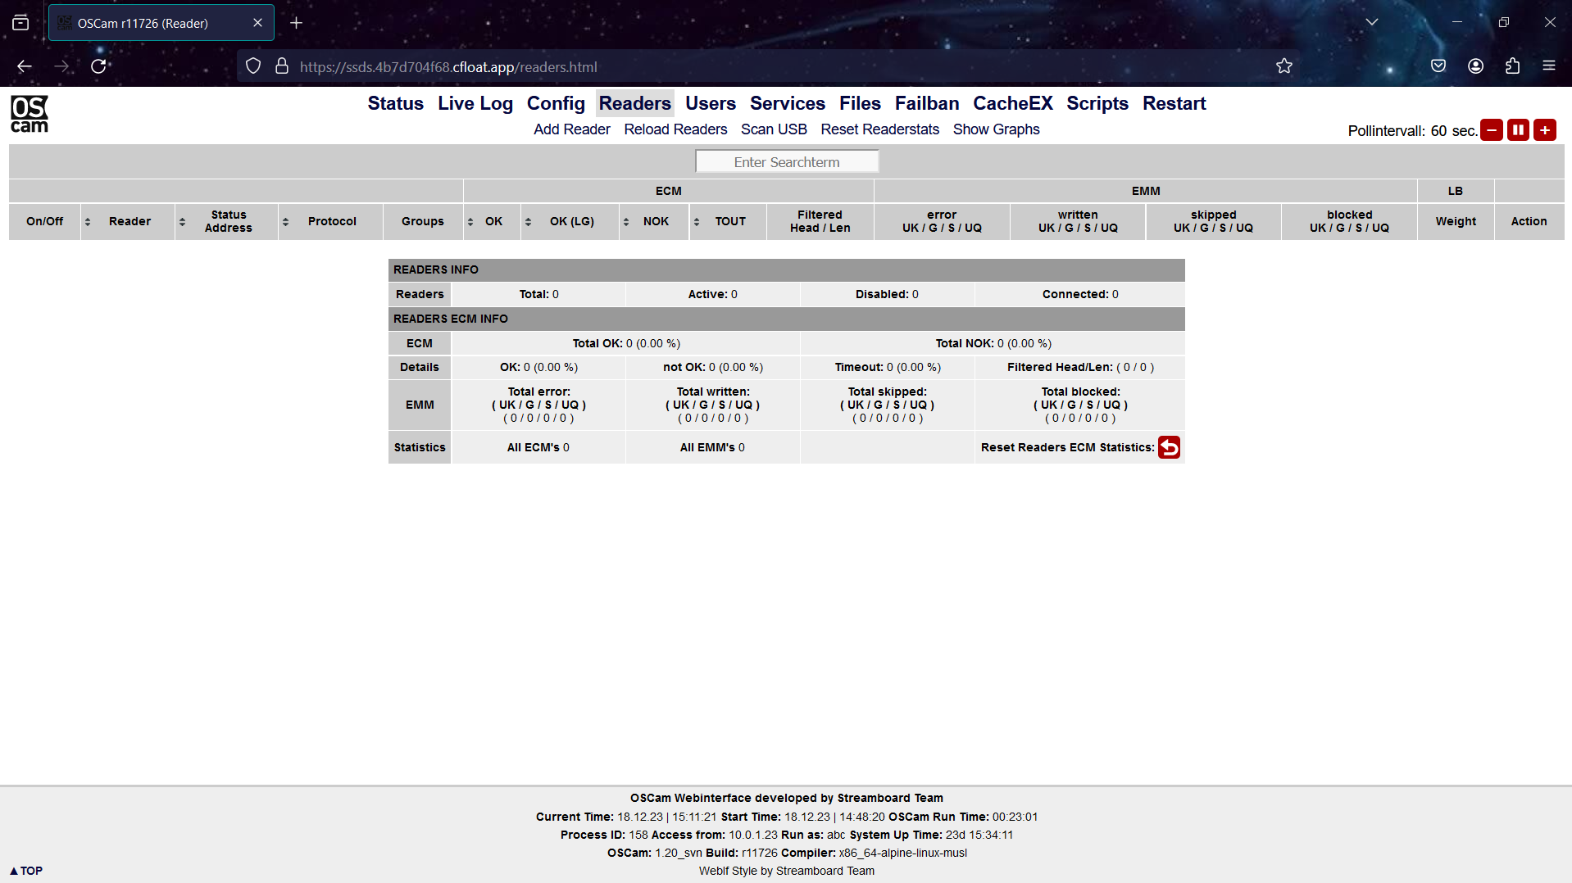Click the Restart menu item
This screenshot has width=1572, height=883.
coord(1174,103)
